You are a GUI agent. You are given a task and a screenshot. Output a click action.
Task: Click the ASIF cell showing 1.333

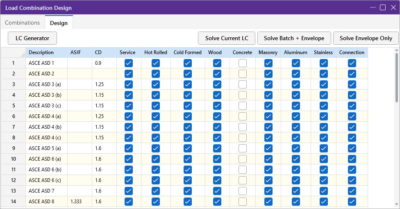coord(80,202)
